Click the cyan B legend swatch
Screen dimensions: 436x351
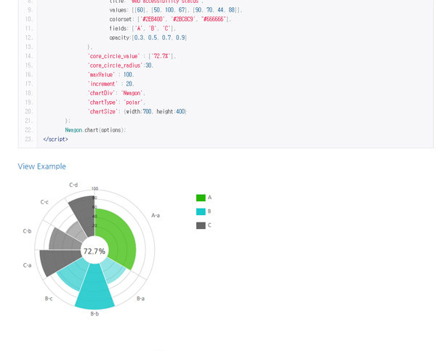click(x=201, y=211)
